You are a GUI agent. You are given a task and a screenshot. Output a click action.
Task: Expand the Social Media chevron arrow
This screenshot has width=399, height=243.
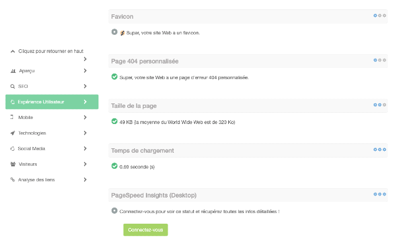coord(85,148)
